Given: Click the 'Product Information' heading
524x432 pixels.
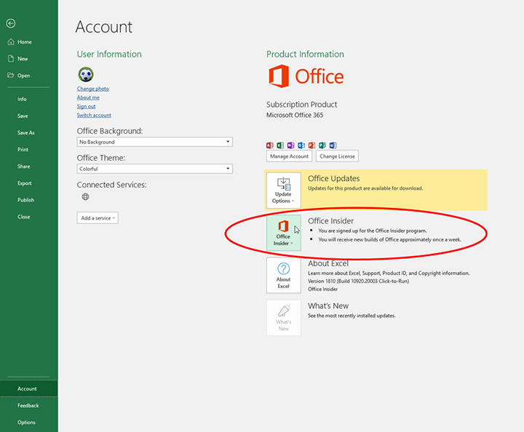Looking at the screenshot, I should pyautogui.click(x=305, y=54).
